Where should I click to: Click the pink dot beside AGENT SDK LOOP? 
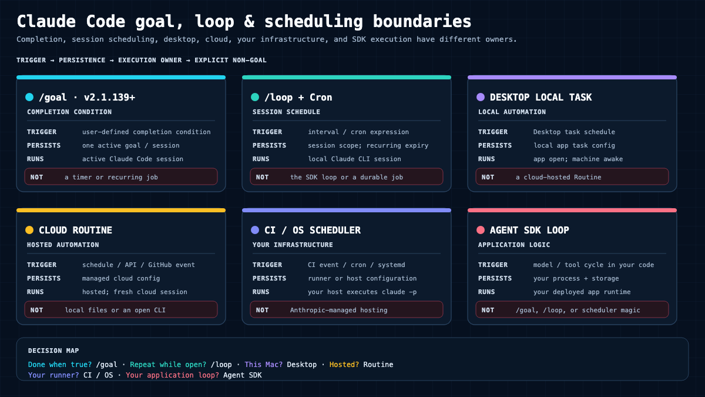[x=481, y=230]
